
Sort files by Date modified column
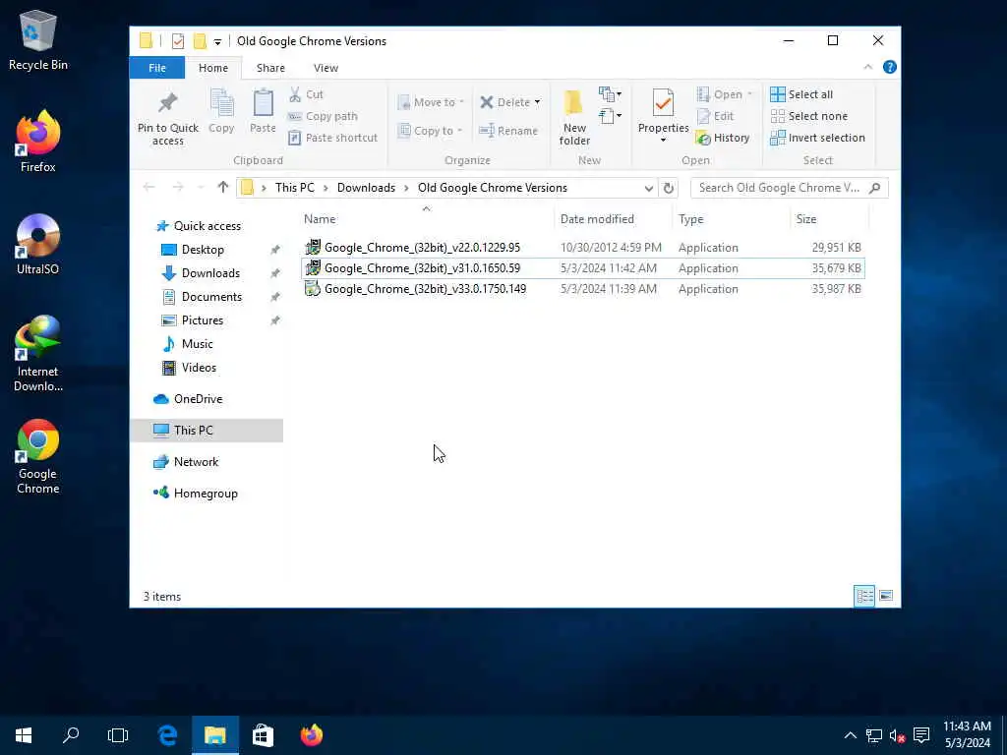597,219
